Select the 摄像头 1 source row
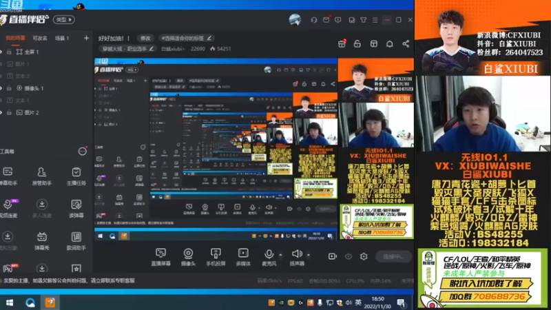551x310 pixels. coord(45,88)
